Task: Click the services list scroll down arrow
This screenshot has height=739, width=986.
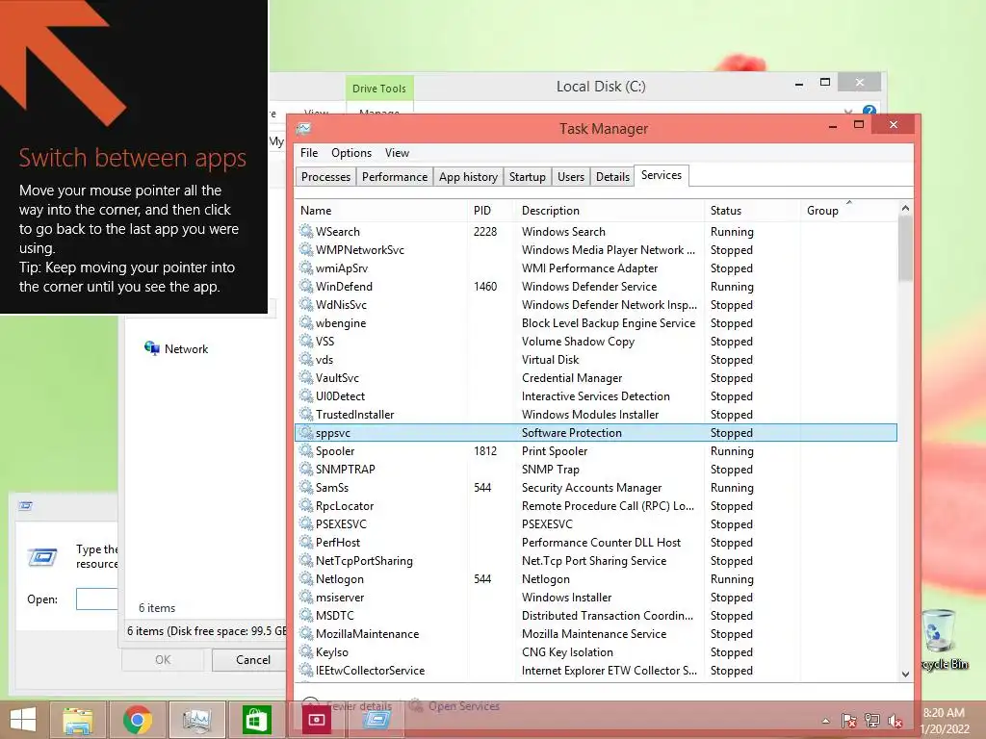Action: pos(905,674)
